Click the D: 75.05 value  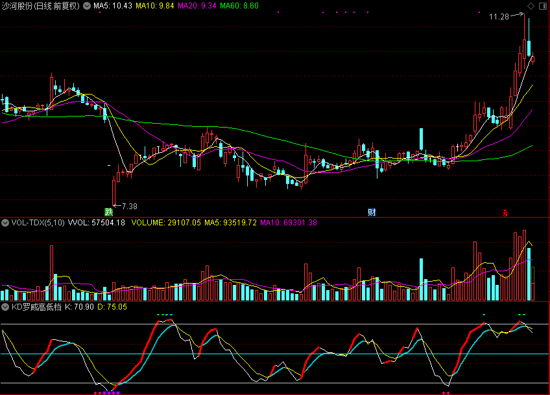112,307
